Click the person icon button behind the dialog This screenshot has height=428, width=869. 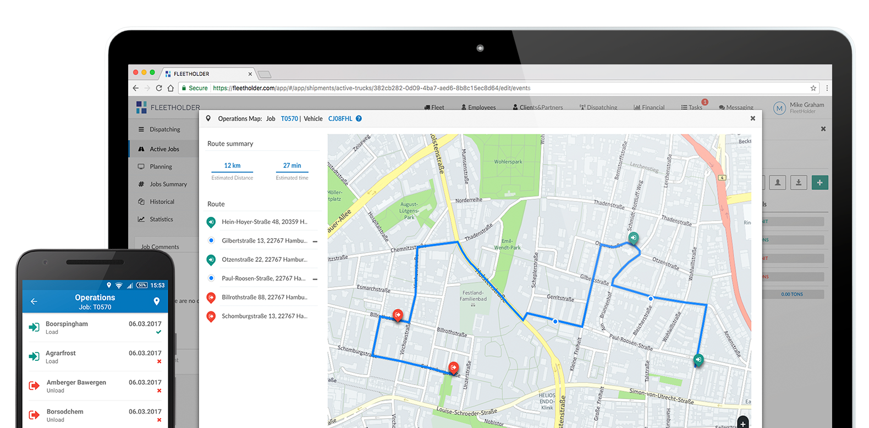tap(778, 183)
